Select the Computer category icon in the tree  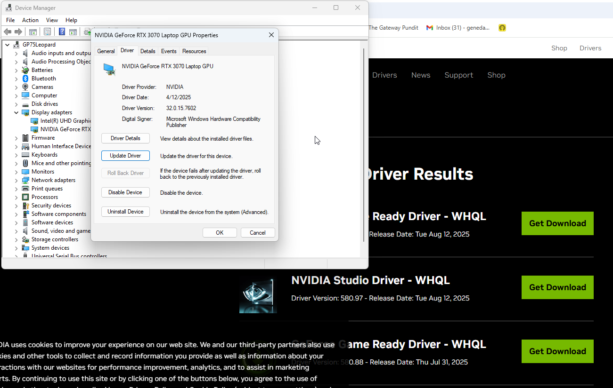point(25,95)
